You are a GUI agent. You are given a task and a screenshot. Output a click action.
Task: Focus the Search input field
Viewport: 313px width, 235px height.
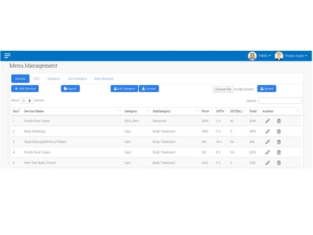tap(280, 100)
